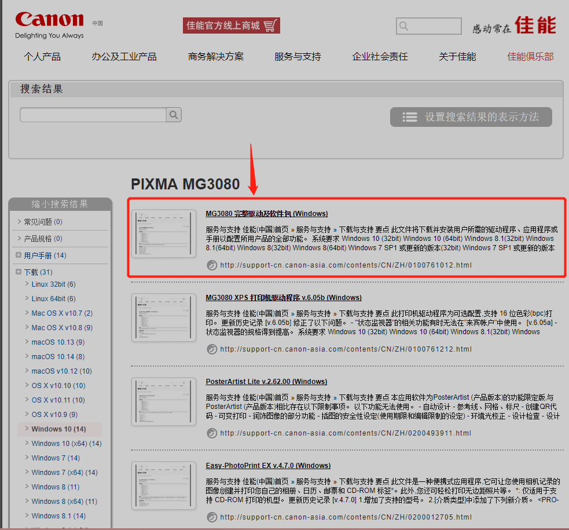
Task: Filter by OS X v10.11 (10)
Action: pyautogui.click(x=58, y=400)
